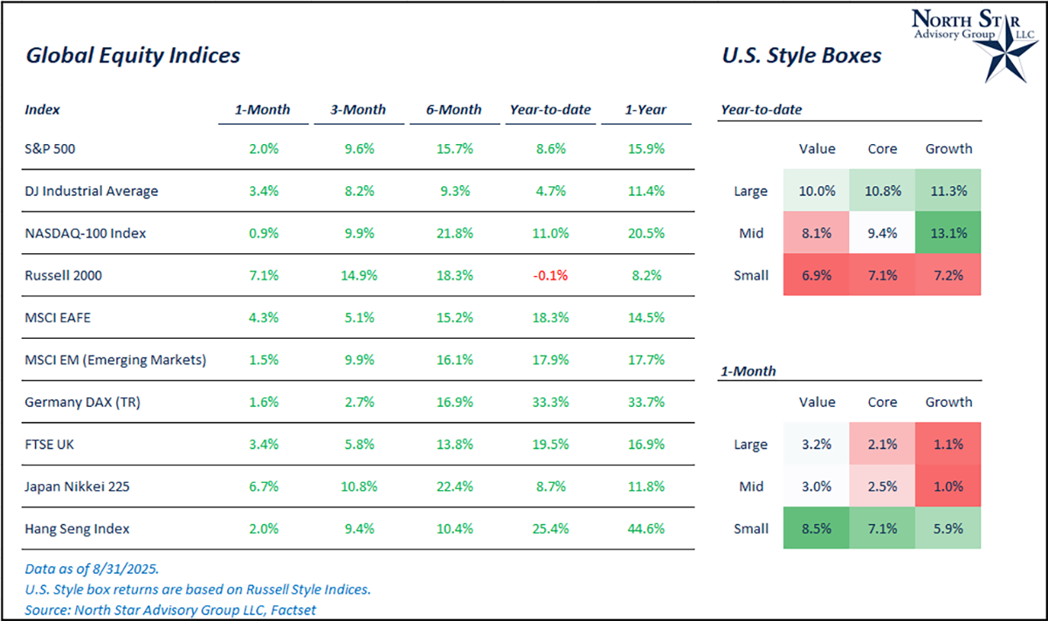
Task: Click the Source: North Star Advisory Group line
Action: [170, 610]
